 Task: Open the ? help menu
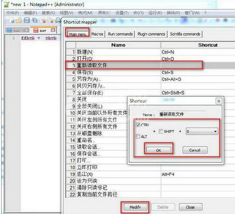click(x=205, y=13)
